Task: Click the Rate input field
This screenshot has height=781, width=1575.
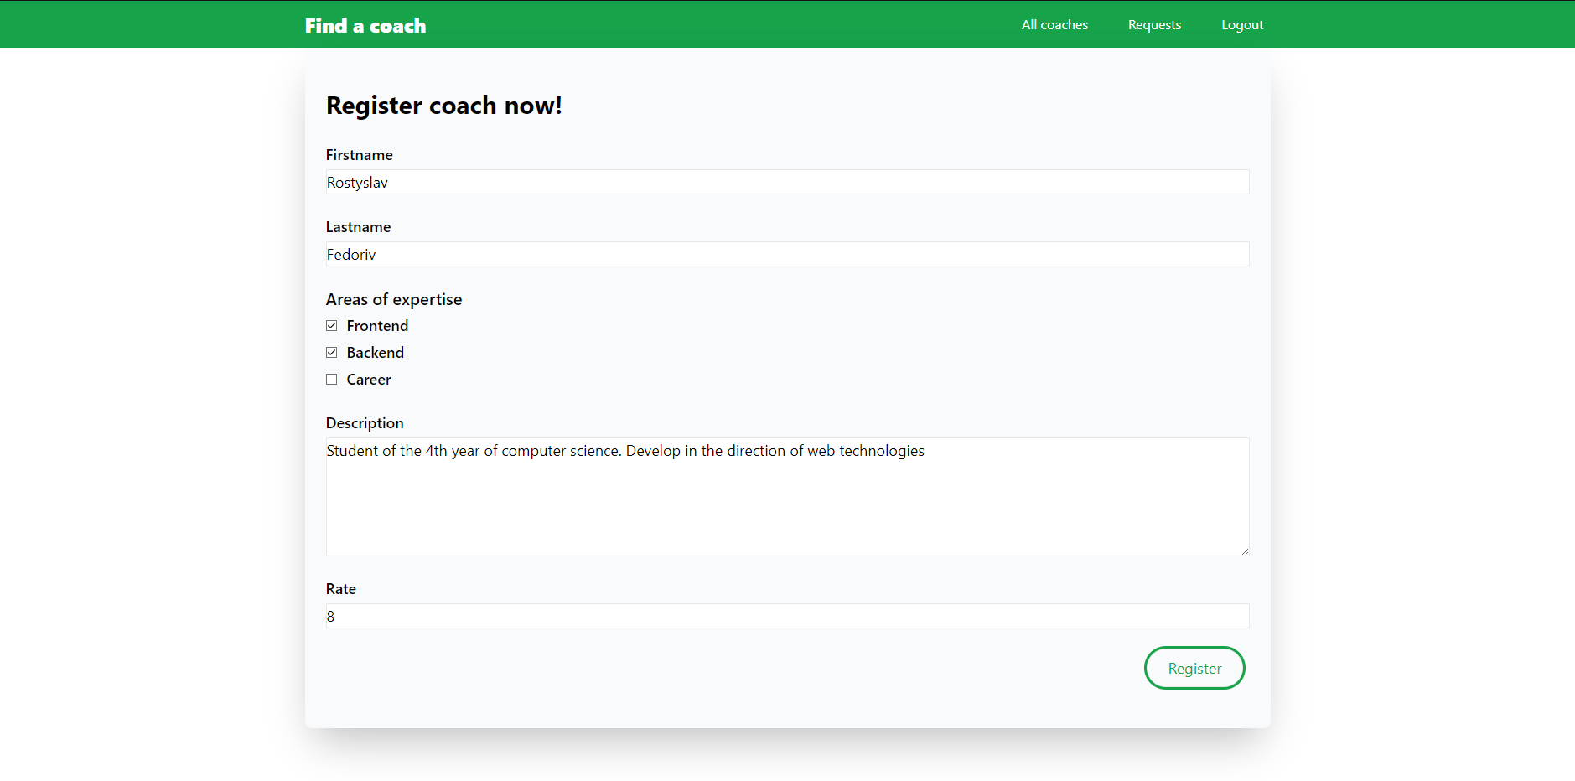Action: [786, 616]
